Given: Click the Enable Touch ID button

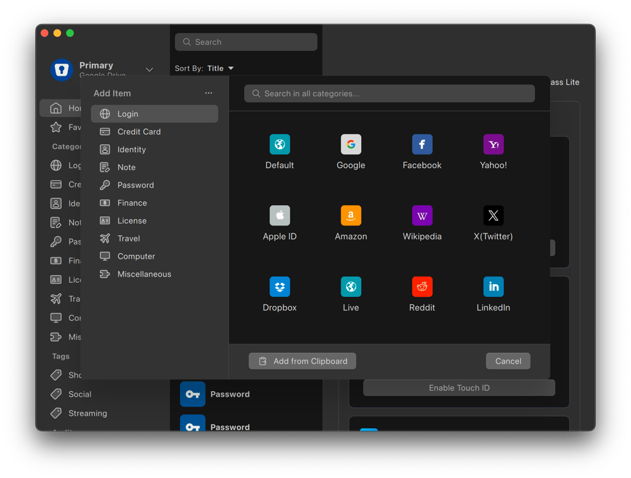Looking at the screenshot, I should click(459, 388).
